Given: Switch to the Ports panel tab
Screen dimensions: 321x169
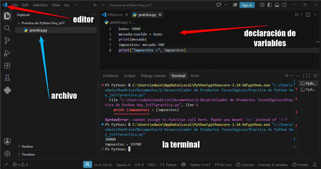Looking at the screenshot, I should (195, 76).
